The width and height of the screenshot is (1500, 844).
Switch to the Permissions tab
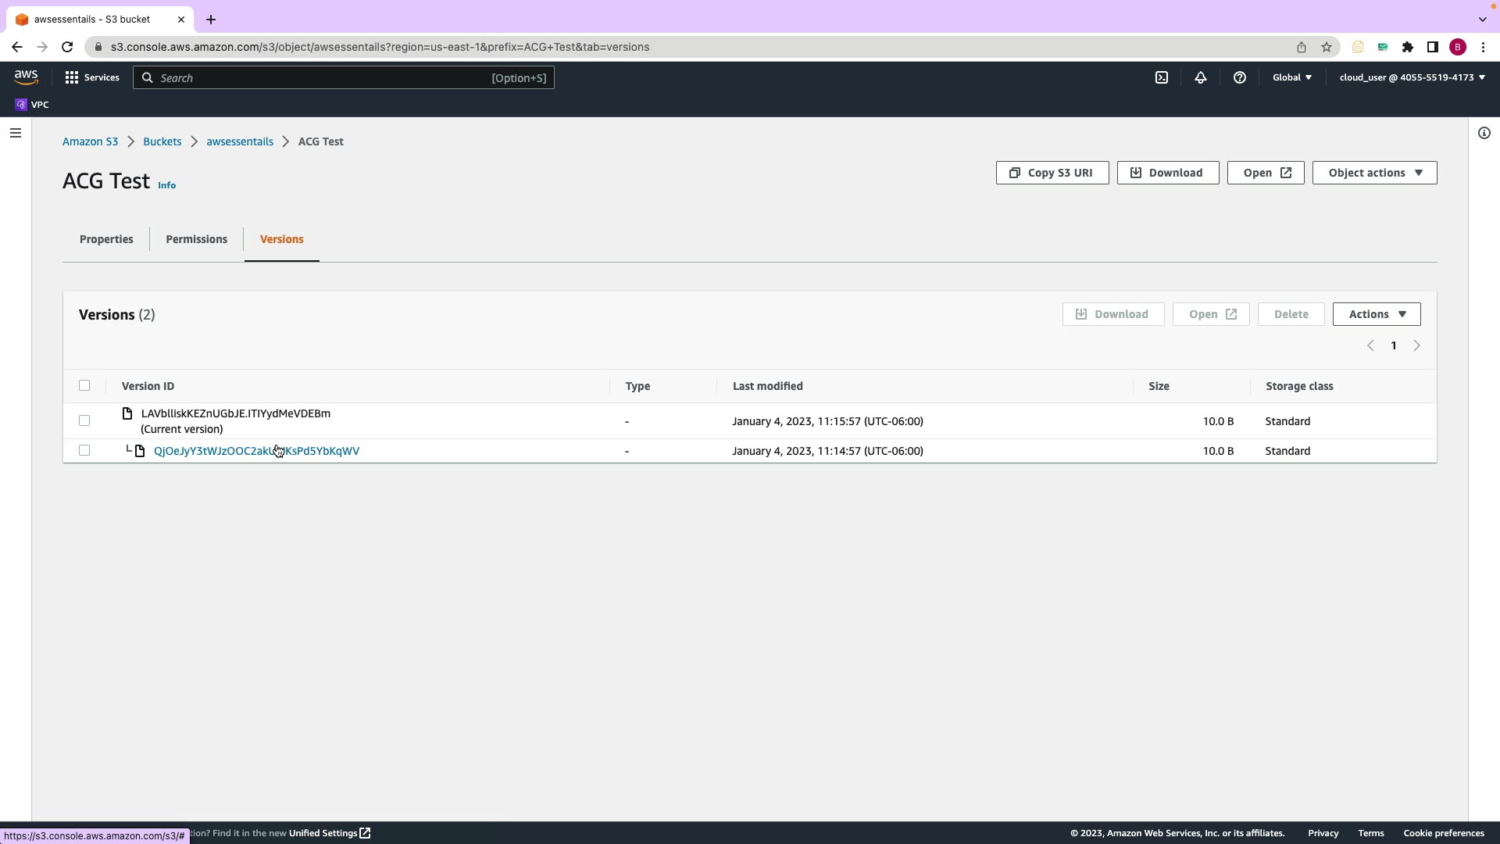click(x=196, y=239)
